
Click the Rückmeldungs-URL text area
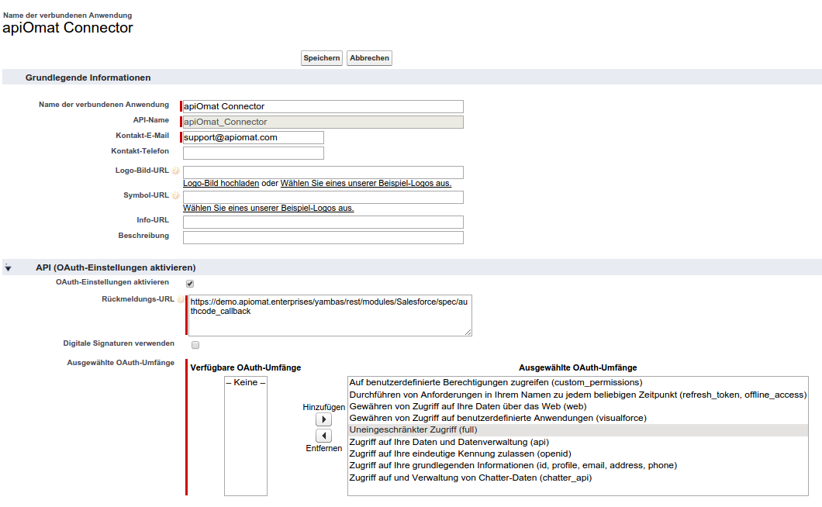tap(330, 315)
